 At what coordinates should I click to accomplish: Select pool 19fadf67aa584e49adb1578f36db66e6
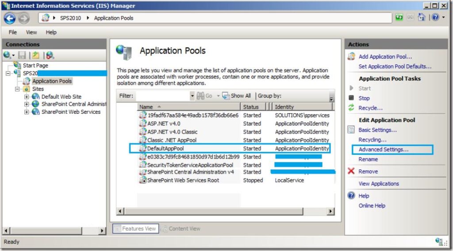pos(193,115)
